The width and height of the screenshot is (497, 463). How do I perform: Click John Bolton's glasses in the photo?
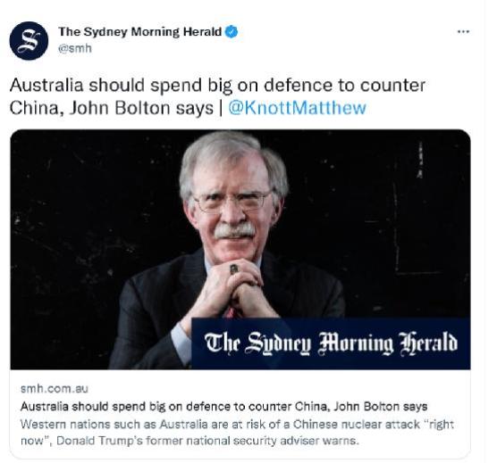(232, 201)
